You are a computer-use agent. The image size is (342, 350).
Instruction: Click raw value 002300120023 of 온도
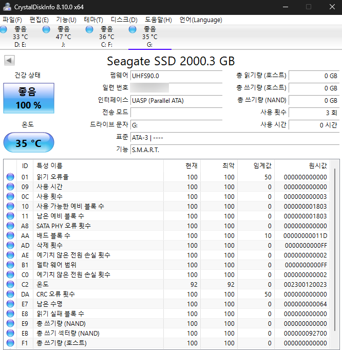(305, 284)
